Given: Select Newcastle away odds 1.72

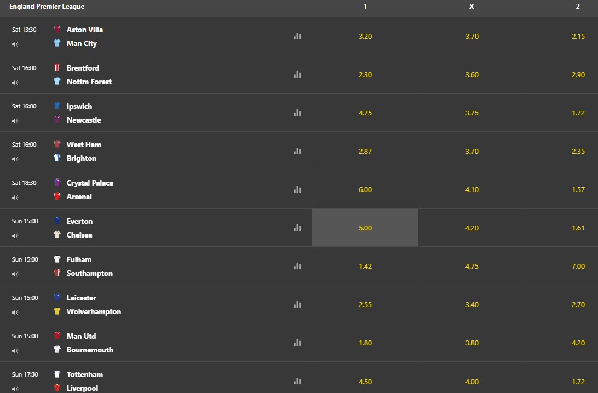Looking at the screenshot, I should (578, 113).
